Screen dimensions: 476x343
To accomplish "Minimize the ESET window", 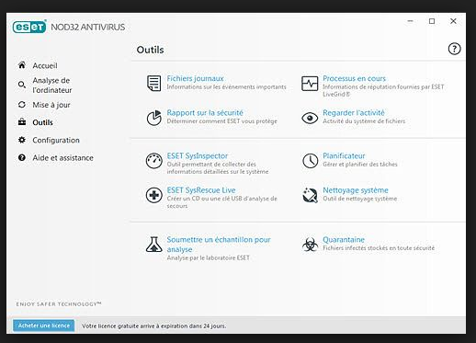I will (x=411, y=21).
